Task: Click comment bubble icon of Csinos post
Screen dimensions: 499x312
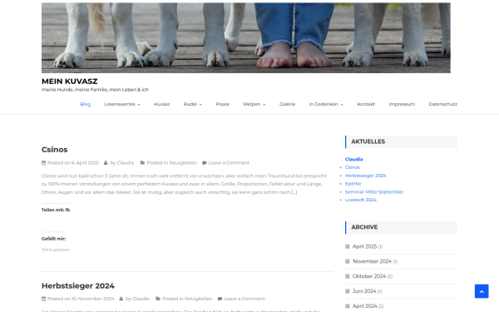Action: pos(205,163)
